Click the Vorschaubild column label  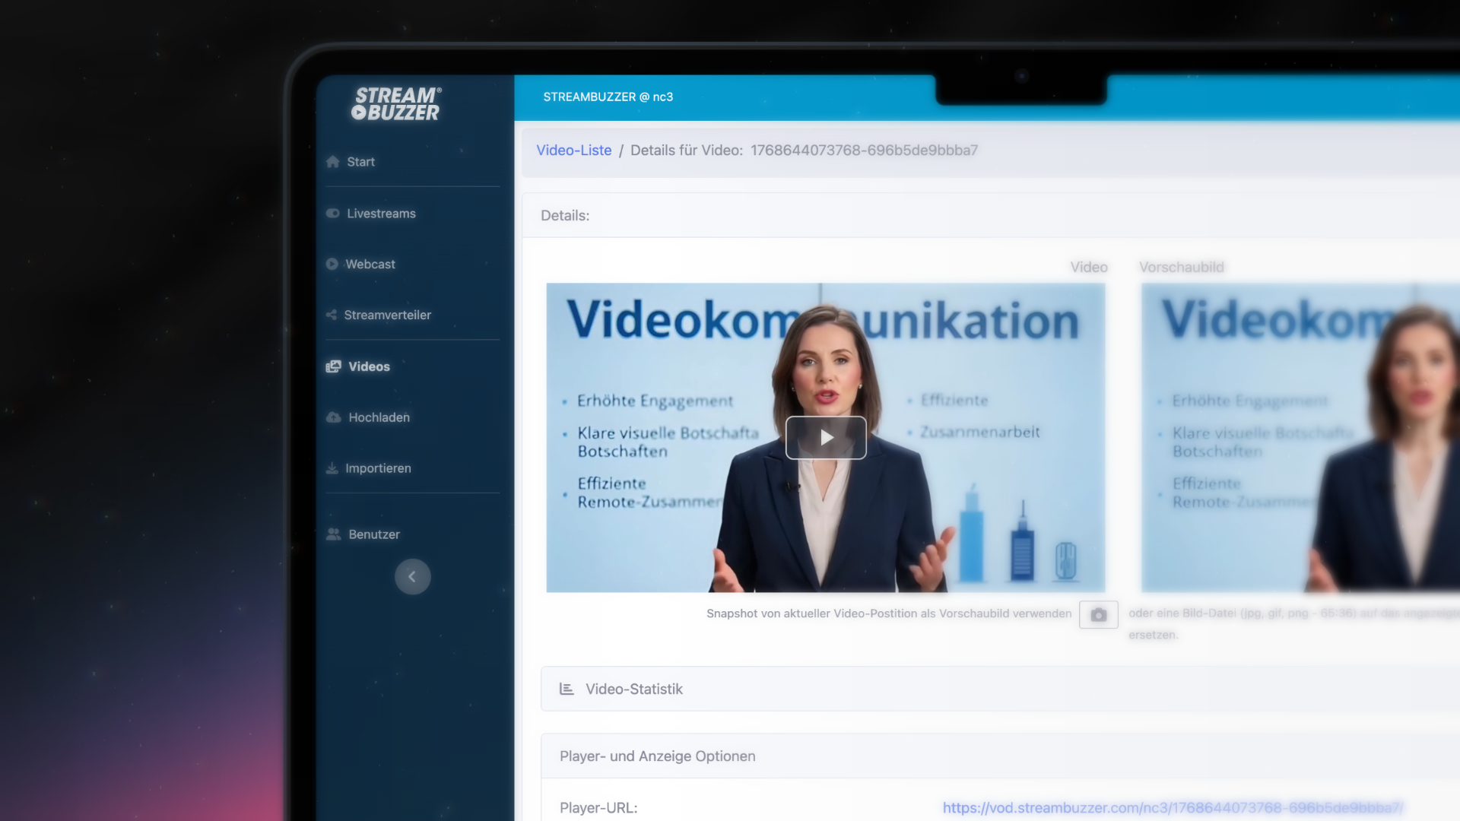[x=1182, y=268]
